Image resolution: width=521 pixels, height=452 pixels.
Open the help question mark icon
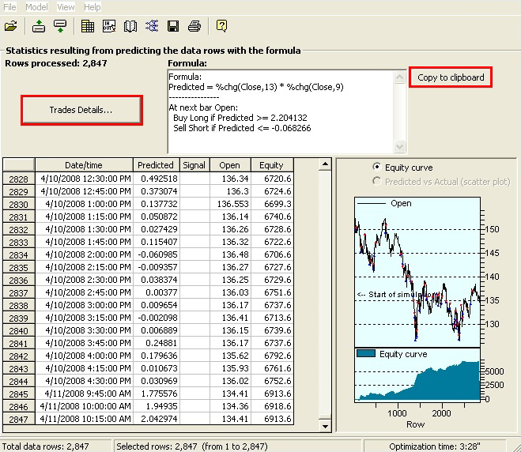pyautogui.click(x=221, y=26)
